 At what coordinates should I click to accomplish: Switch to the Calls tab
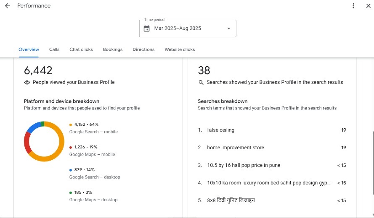tap(54, 49)
